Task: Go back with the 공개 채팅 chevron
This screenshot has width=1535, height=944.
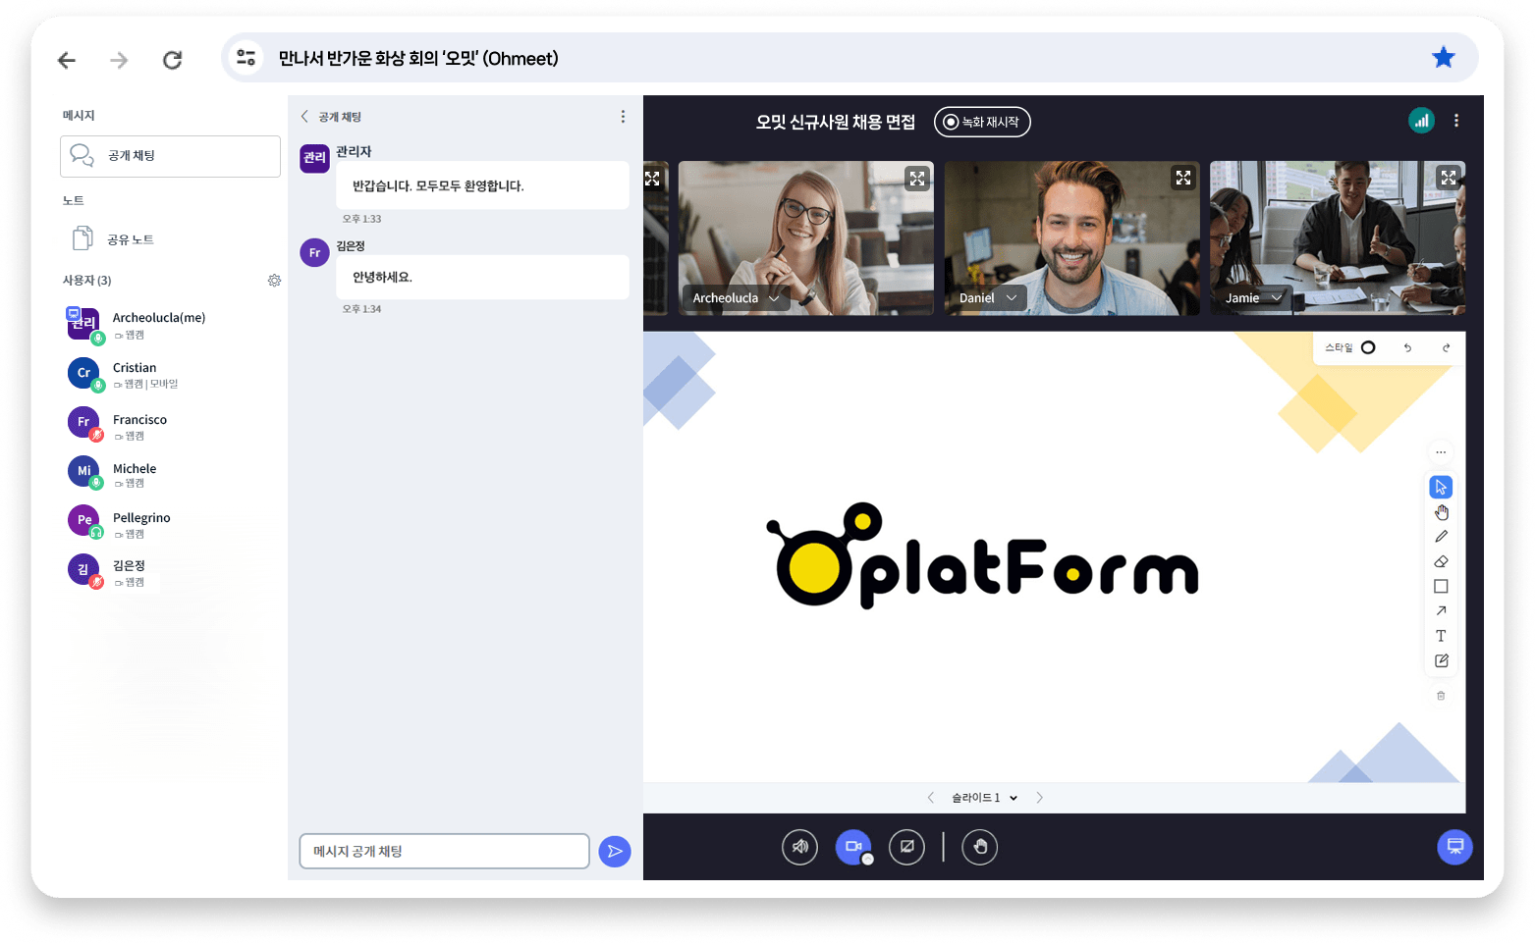Action: (304, 117)
